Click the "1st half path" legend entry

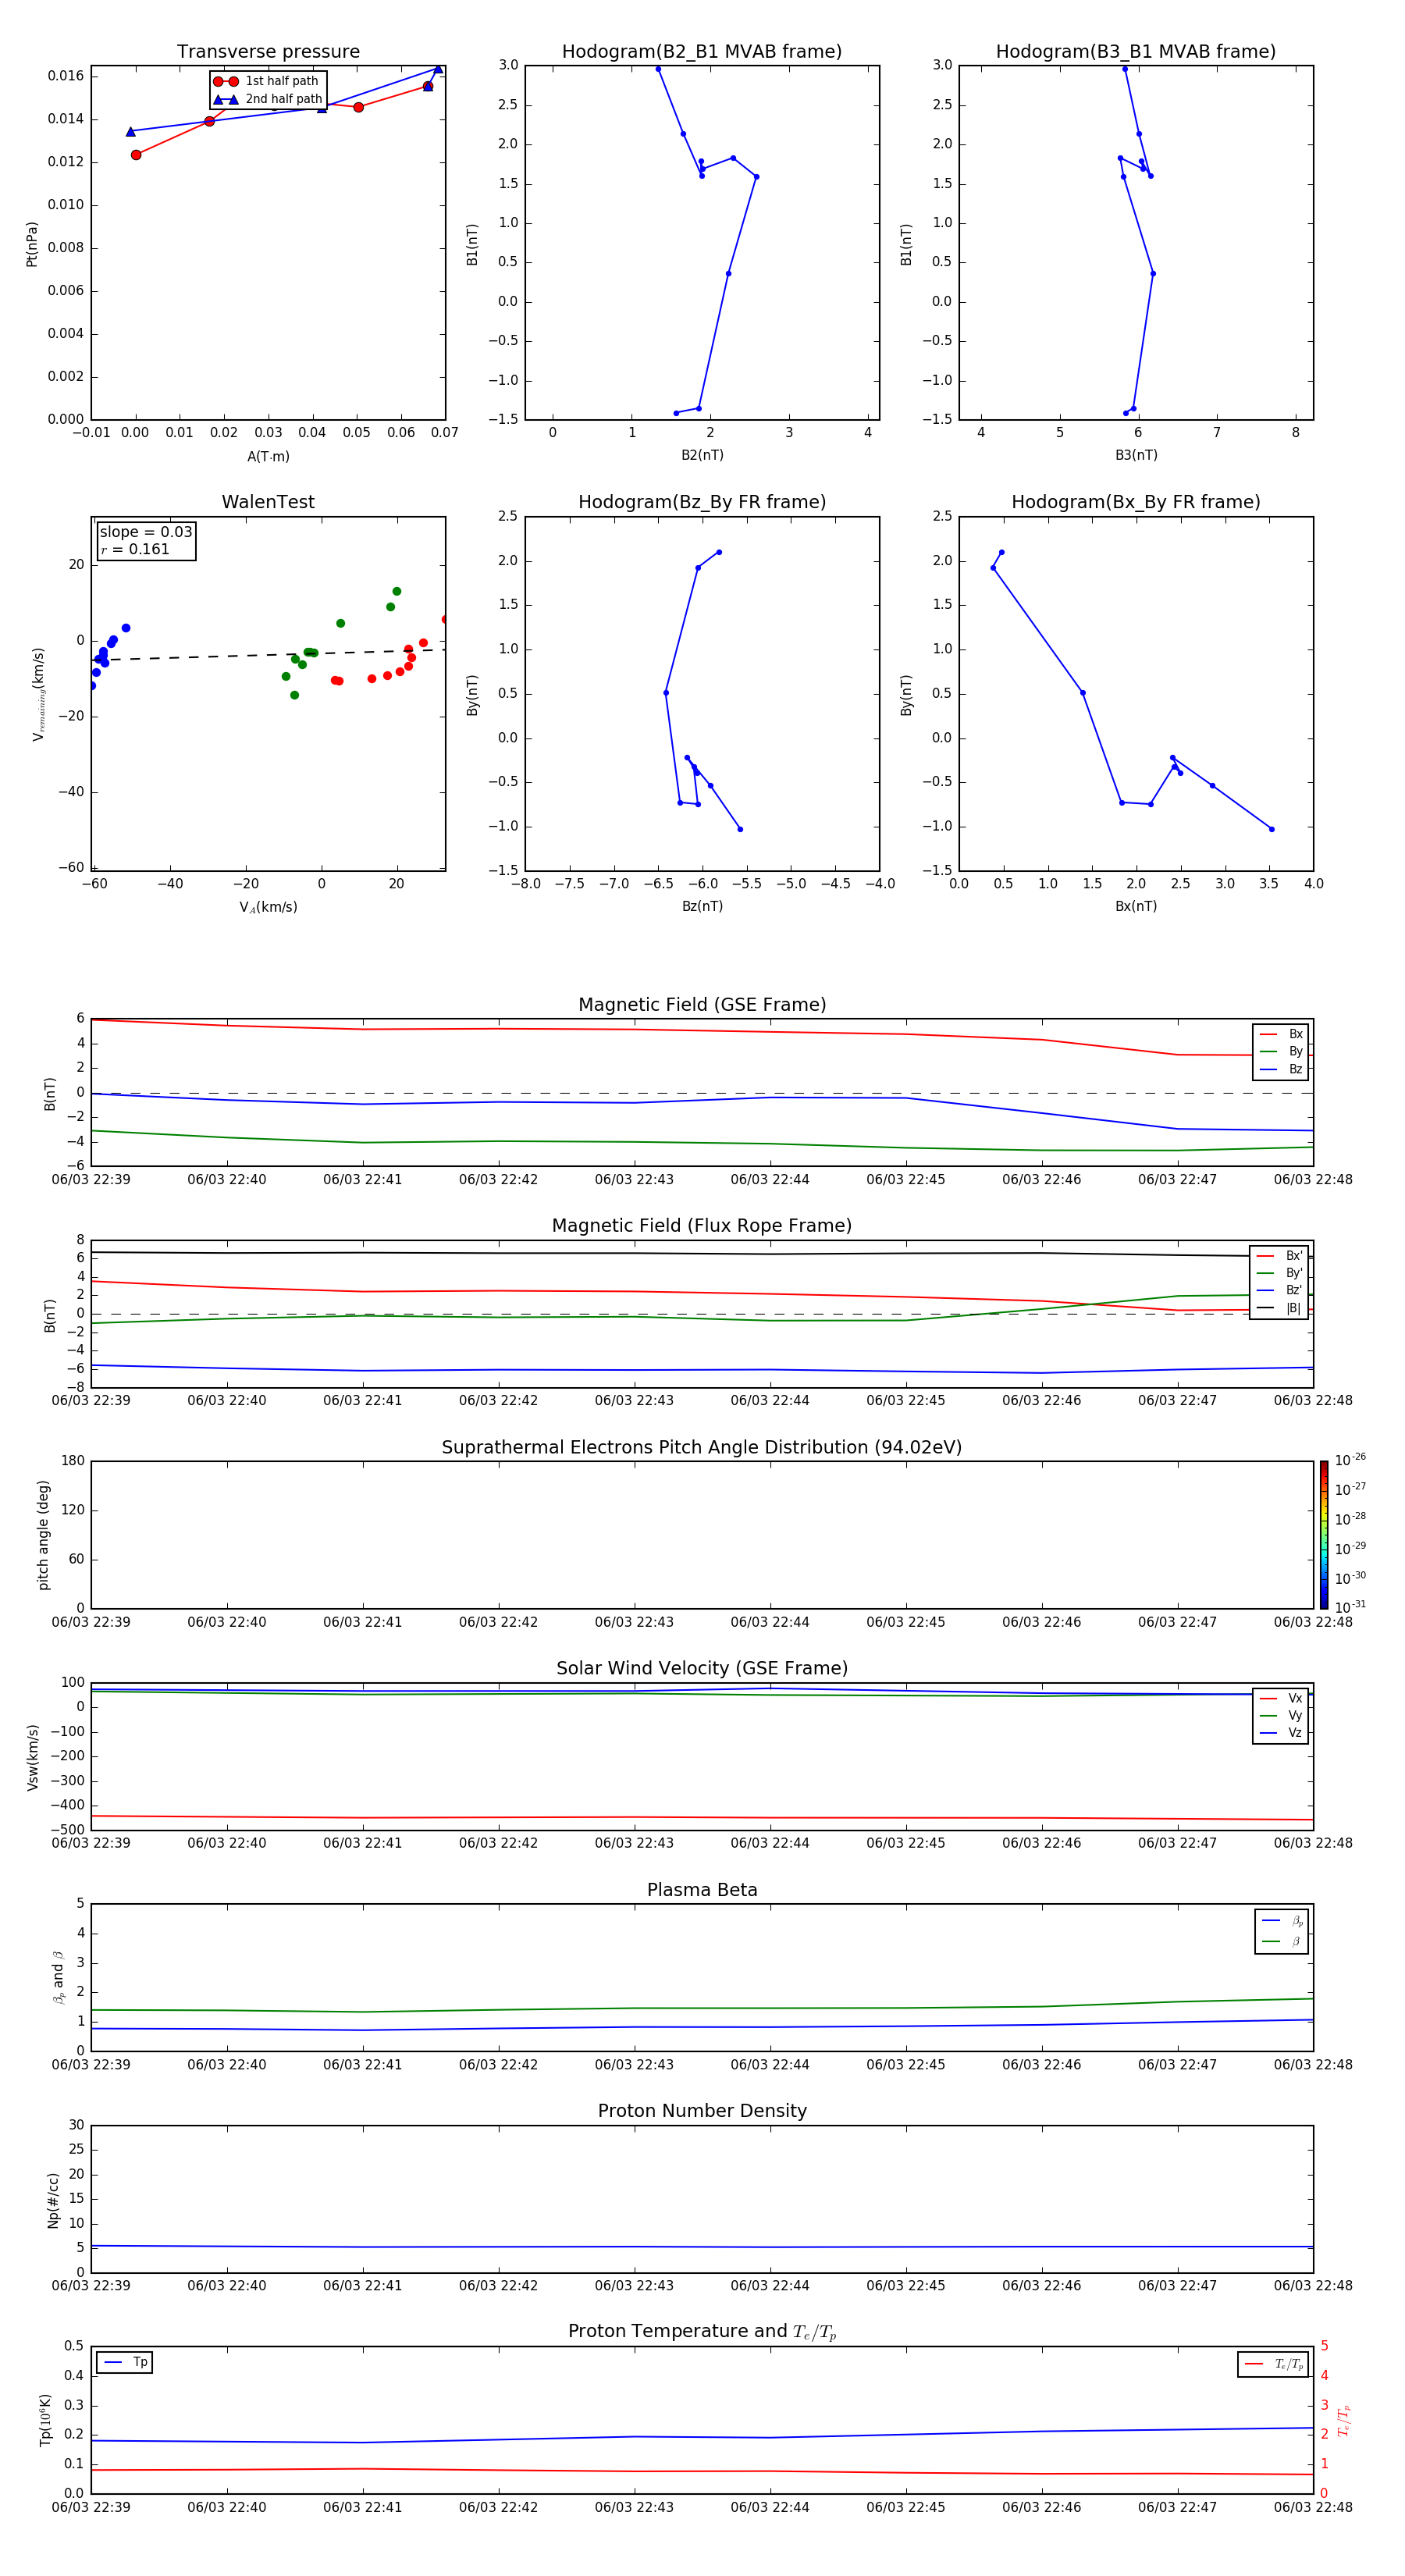(x=266, y=81)
